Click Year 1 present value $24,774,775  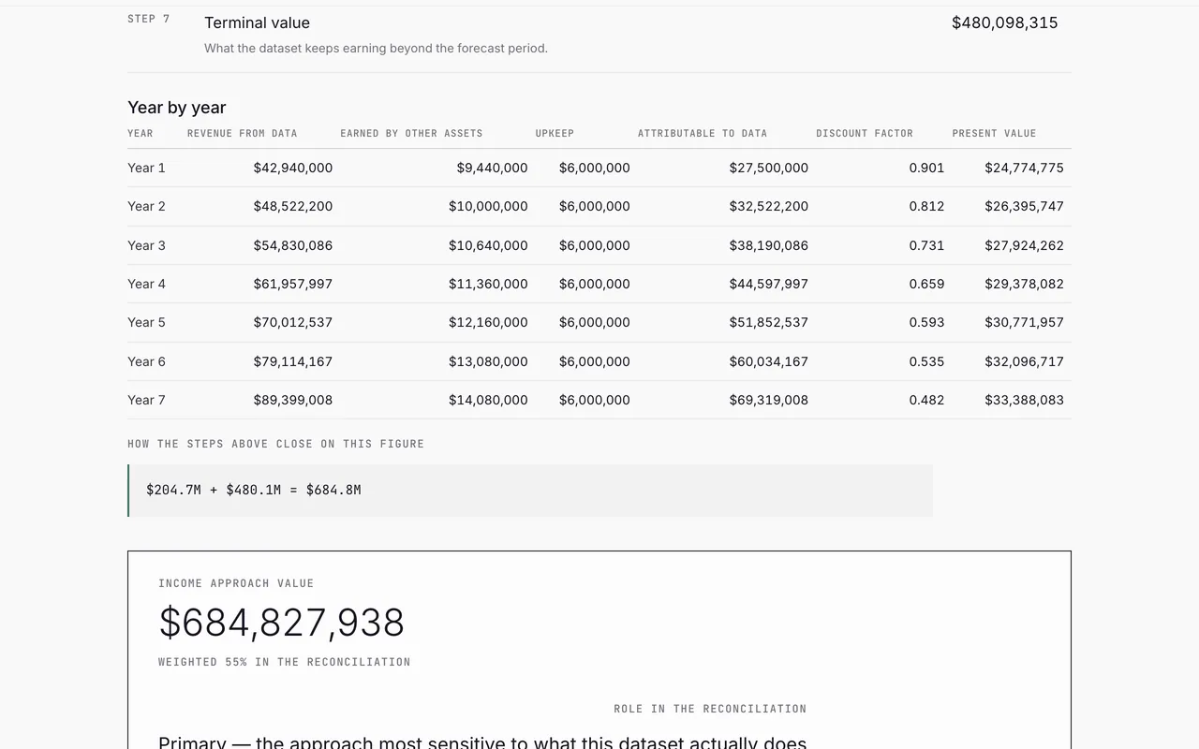tap(1024, 168)
